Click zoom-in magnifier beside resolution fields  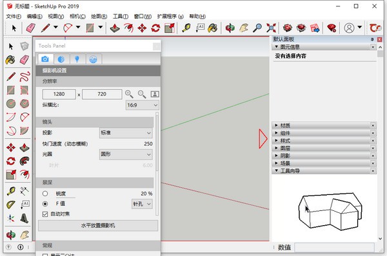[x=129, y=95]
